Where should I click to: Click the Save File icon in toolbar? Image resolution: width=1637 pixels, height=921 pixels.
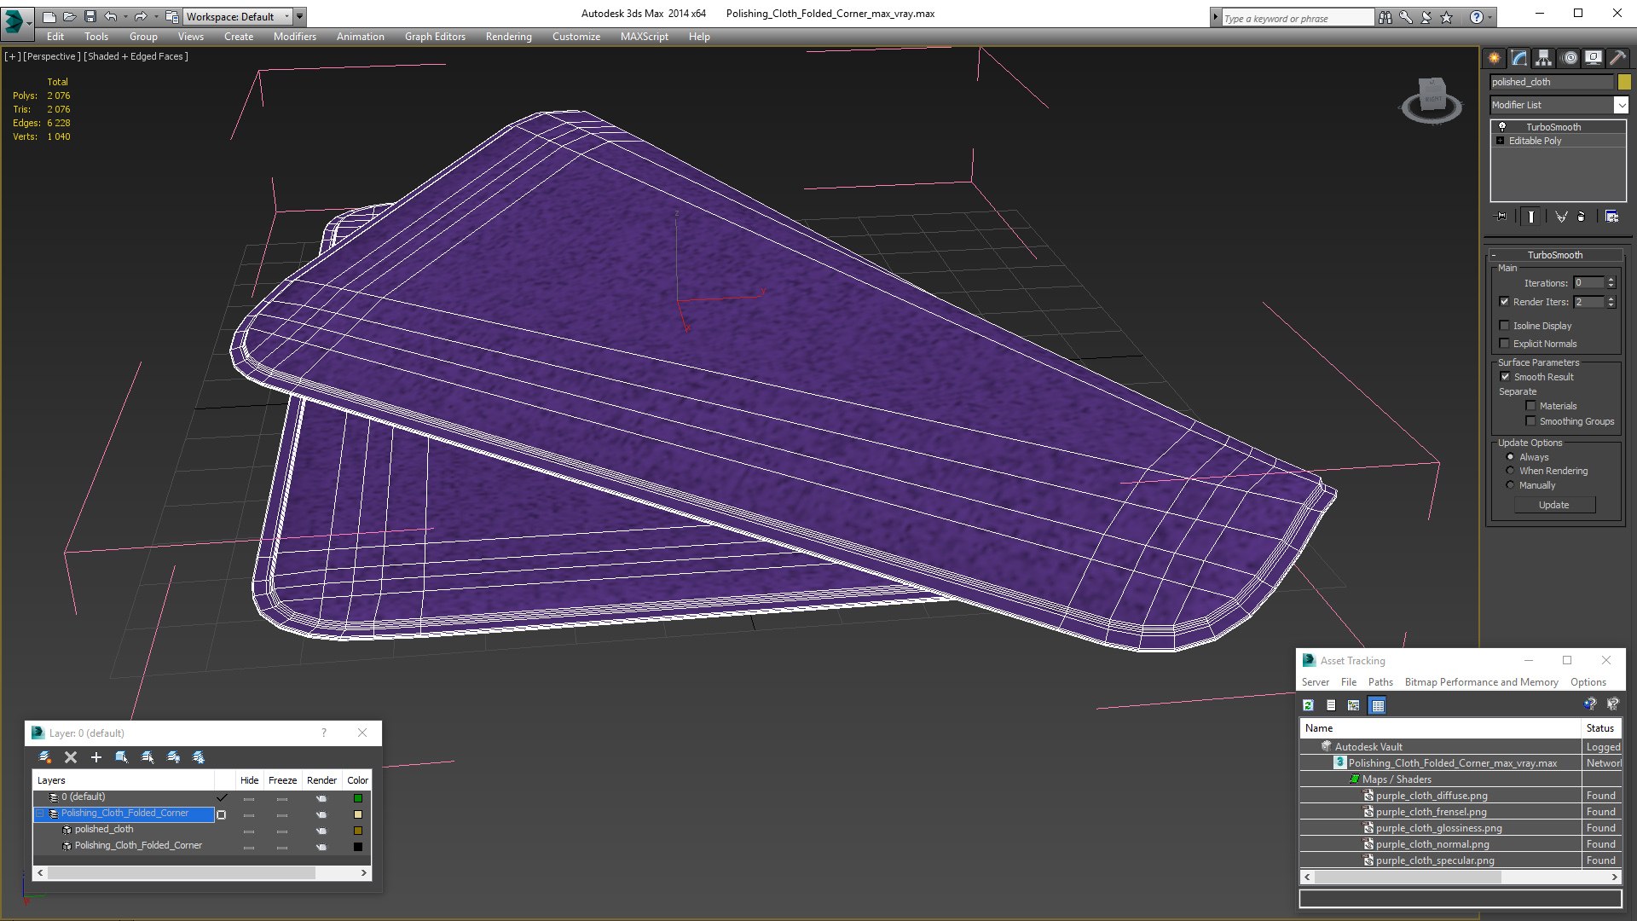click(90, 16)
